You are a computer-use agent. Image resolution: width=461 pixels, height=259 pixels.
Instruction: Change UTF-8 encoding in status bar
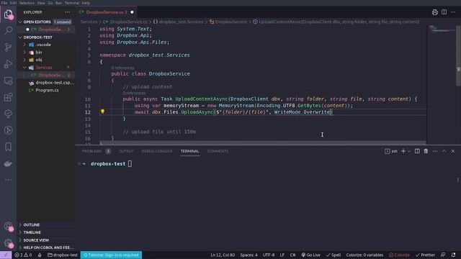(x=269, y=255)
